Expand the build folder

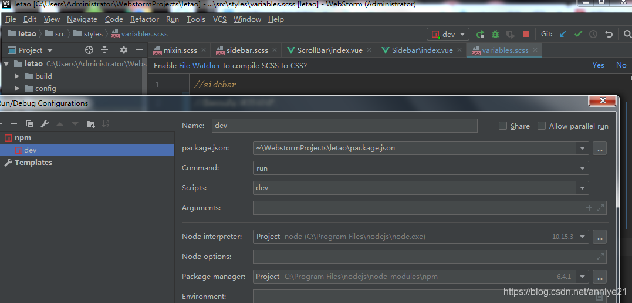[x=17, y=76]
